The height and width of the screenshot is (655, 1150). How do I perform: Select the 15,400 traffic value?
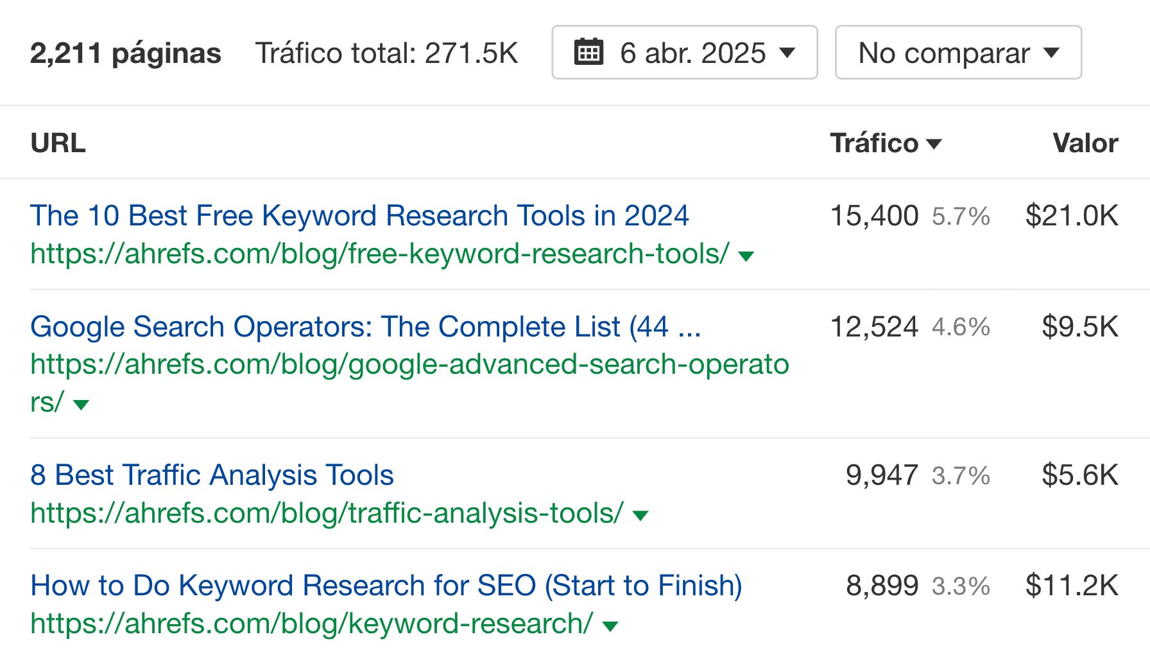click(x=875, y=215)
